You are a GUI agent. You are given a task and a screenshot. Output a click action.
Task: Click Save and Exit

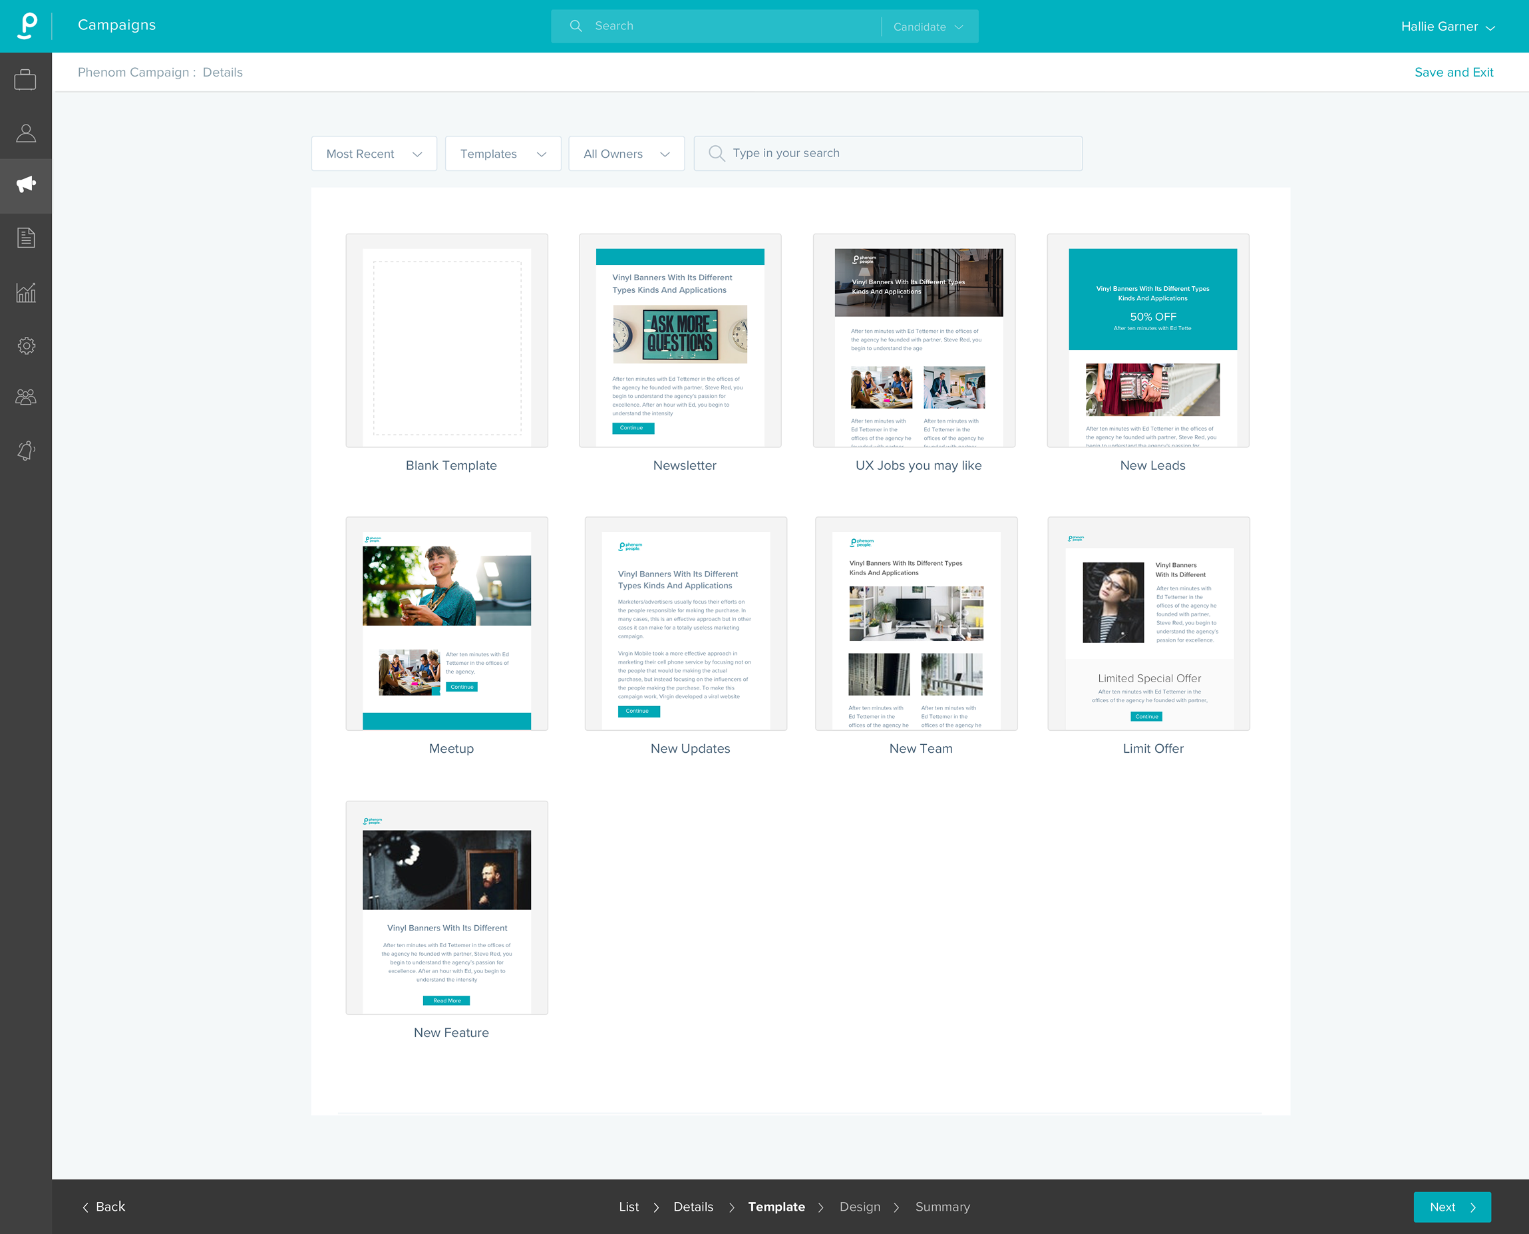[1453, 72]
